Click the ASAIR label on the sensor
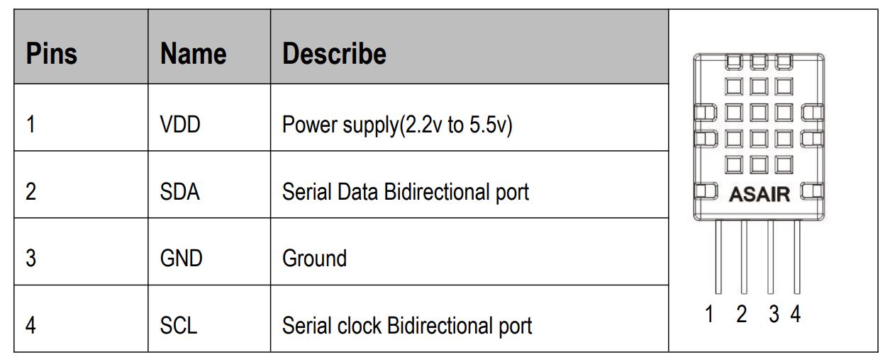The image size is (890, 364). tap(759, 193)
